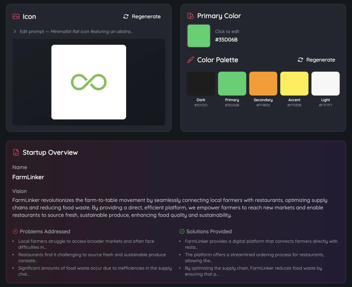Image resolution: width=352 pixels, height=287 pixels.
Task: Click the FarmLinker startup name text
Action: [x=28, y=177]
